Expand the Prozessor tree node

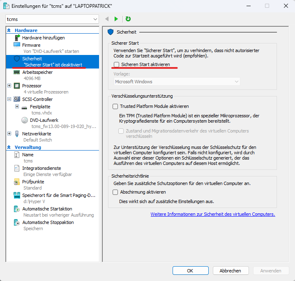click(9, 86)
